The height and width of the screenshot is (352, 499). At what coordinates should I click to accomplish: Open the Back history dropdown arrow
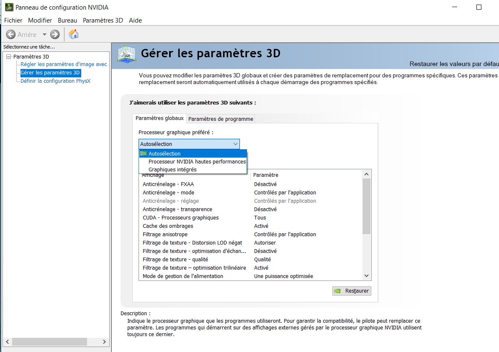(x=44, y=35)
